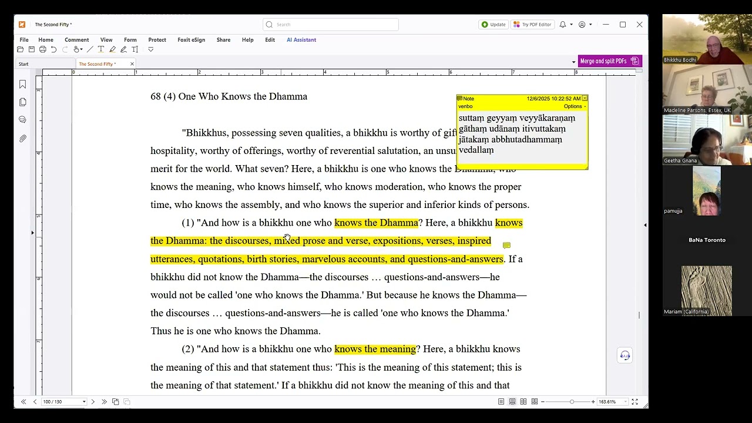Go to the first page
The width and height of the screenshot is (752, 423).
(x=23, y=402)
